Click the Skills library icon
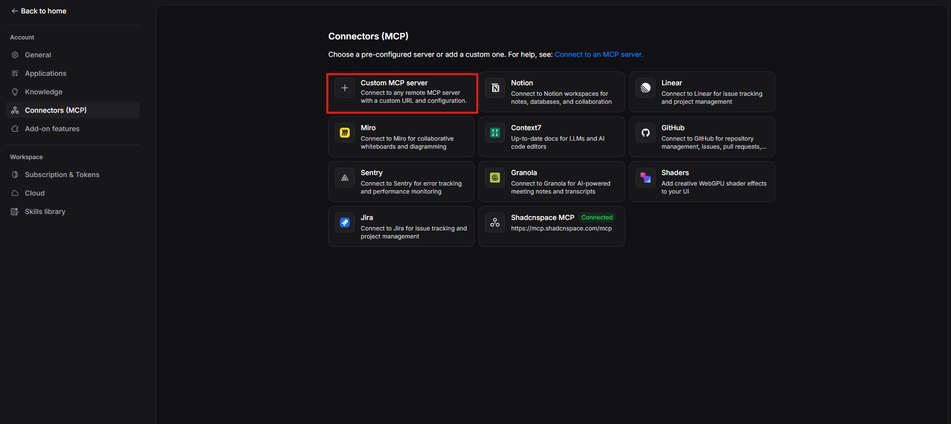 click(x=15, y=212)
